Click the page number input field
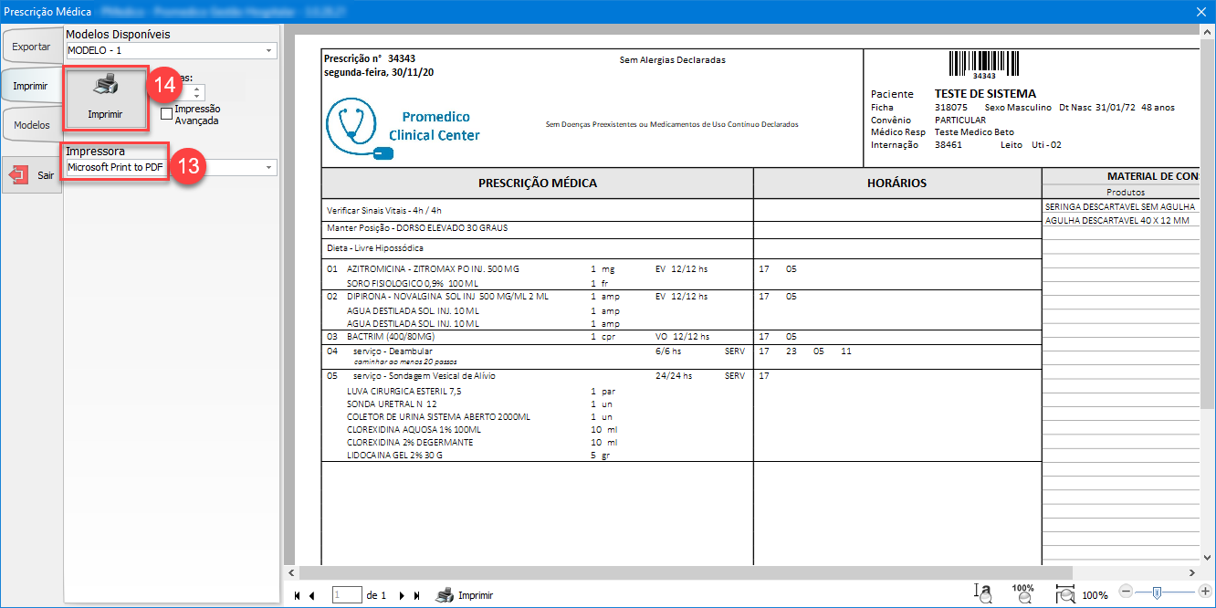Viewport: 1216px width, 608px height. (x=347, y=595)
